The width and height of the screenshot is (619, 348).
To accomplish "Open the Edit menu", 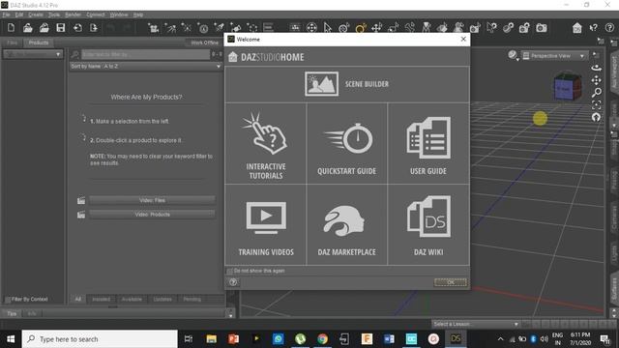I will click(19, 14).
